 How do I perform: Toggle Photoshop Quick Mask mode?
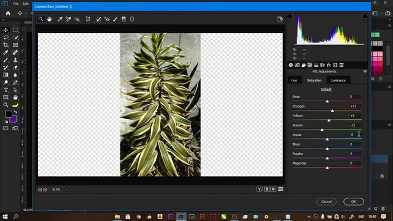click(x=6, y=128)
